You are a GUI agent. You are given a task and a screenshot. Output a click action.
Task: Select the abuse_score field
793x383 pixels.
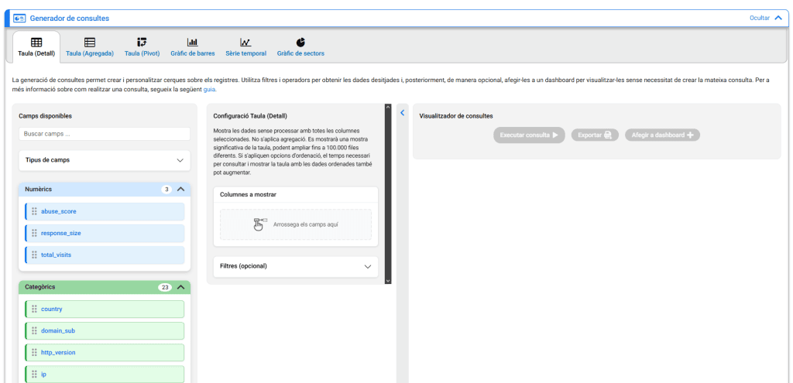coord(105,211)
